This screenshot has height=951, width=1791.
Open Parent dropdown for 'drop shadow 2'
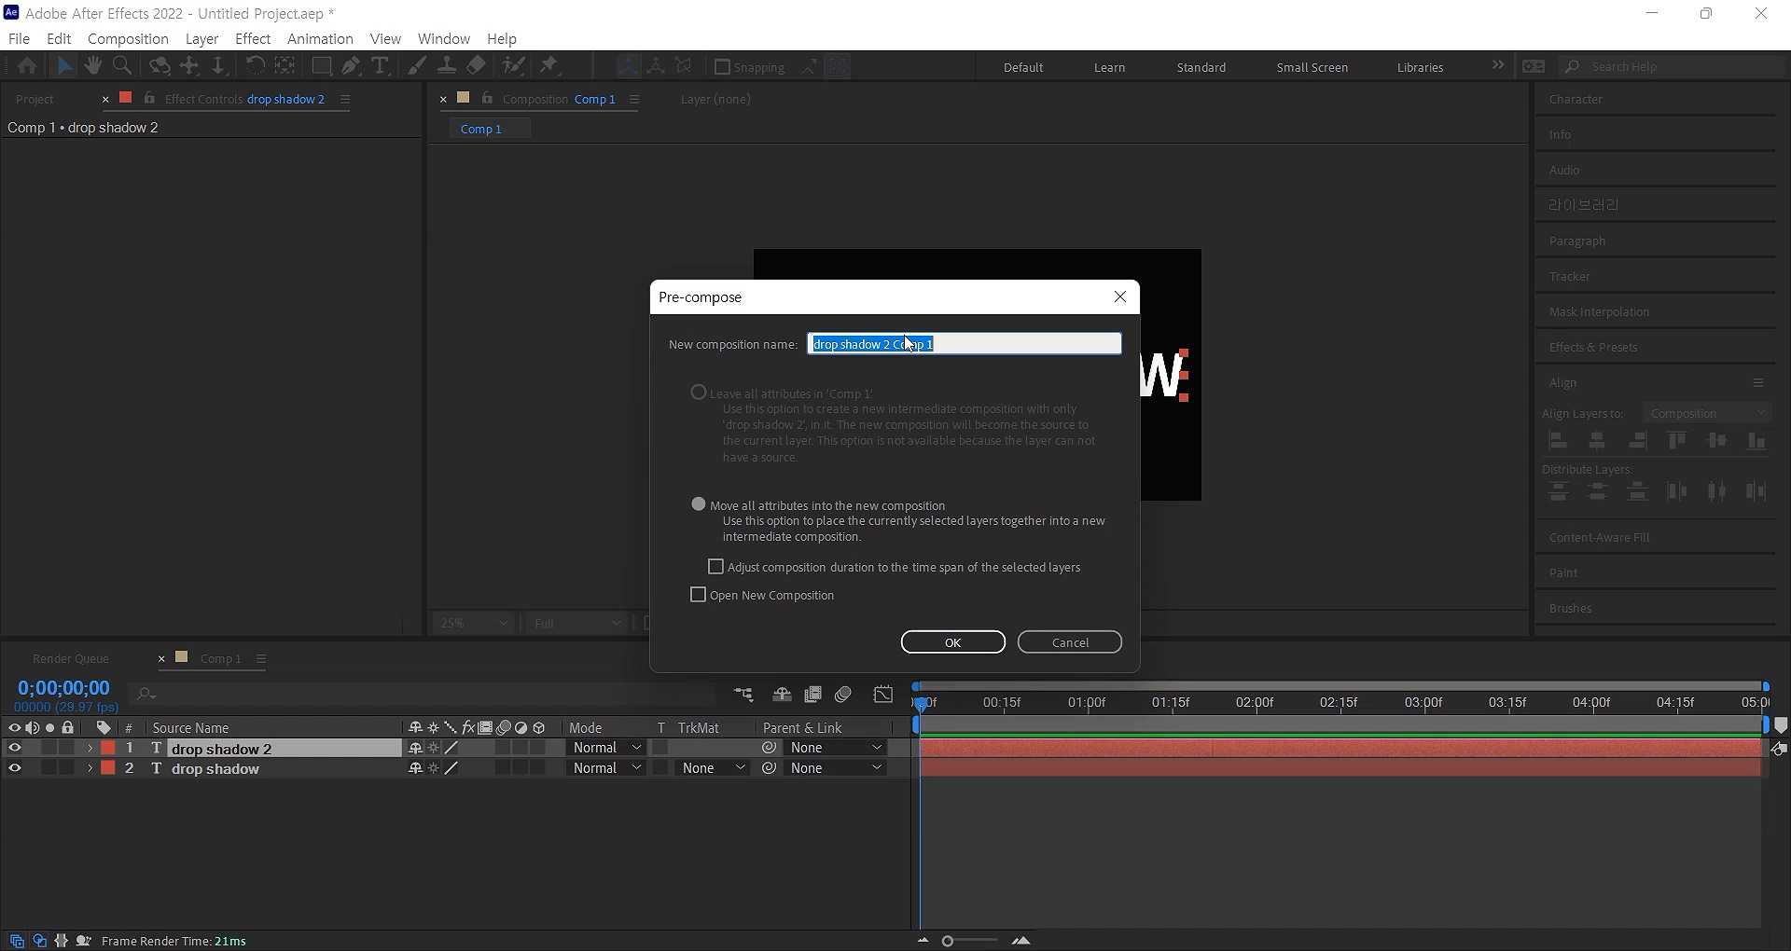coord(836,748)
